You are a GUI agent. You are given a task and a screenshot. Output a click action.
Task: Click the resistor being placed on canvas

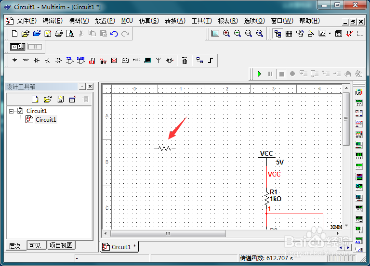click(165, 149)
